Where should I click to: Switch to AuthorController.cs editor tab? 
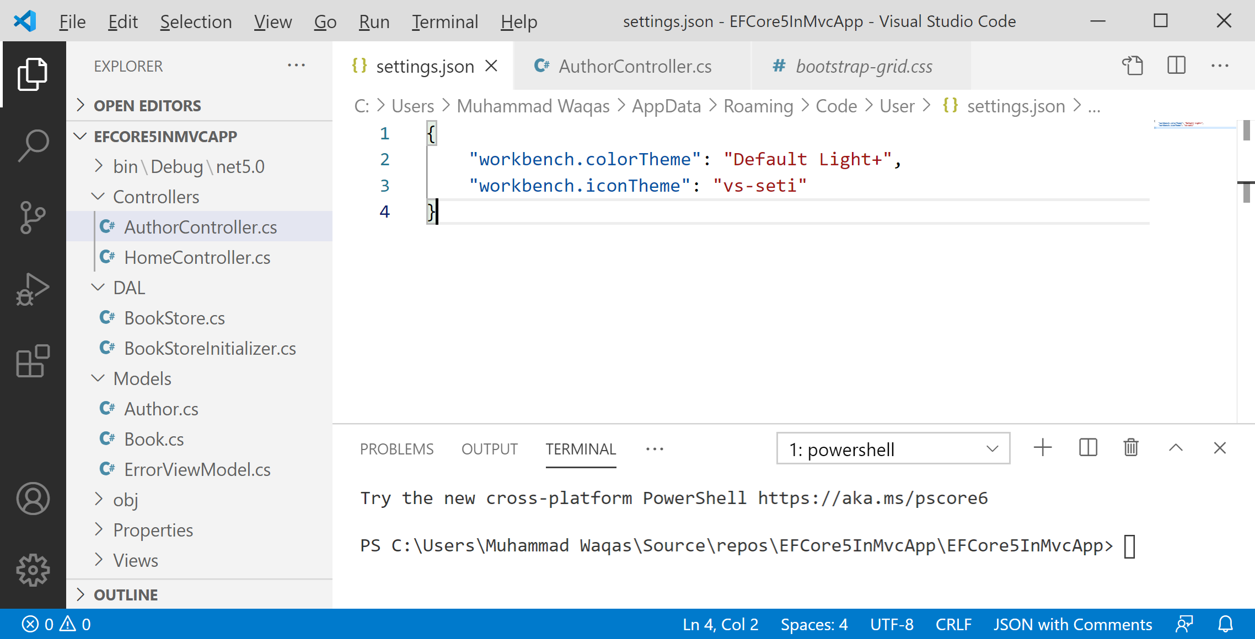(634, 66)
